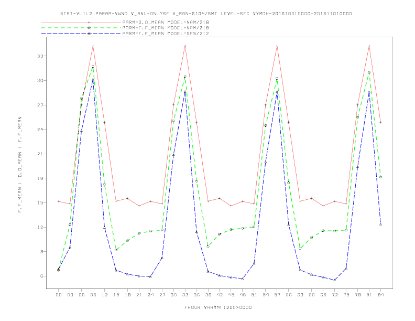Viewport: 415px width, 321px height.
Task: Click the triangle marker on the blue legend line
Action: (x=89, y=34)
